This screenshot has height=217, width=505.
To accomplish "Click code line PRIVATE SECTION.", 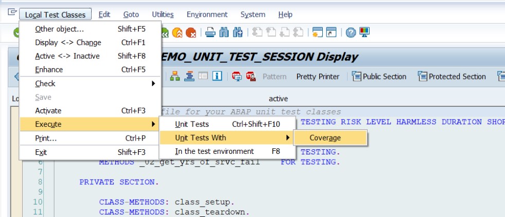I will [119, 182].
